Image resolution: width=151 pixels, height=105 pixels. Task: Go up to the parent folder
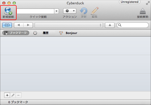110,25
